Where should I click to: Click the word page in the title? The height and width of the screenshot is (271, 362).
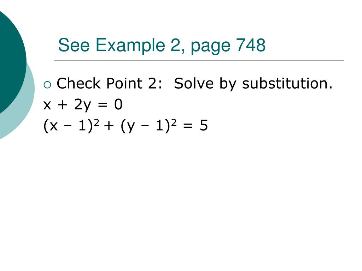pos(210,47)
